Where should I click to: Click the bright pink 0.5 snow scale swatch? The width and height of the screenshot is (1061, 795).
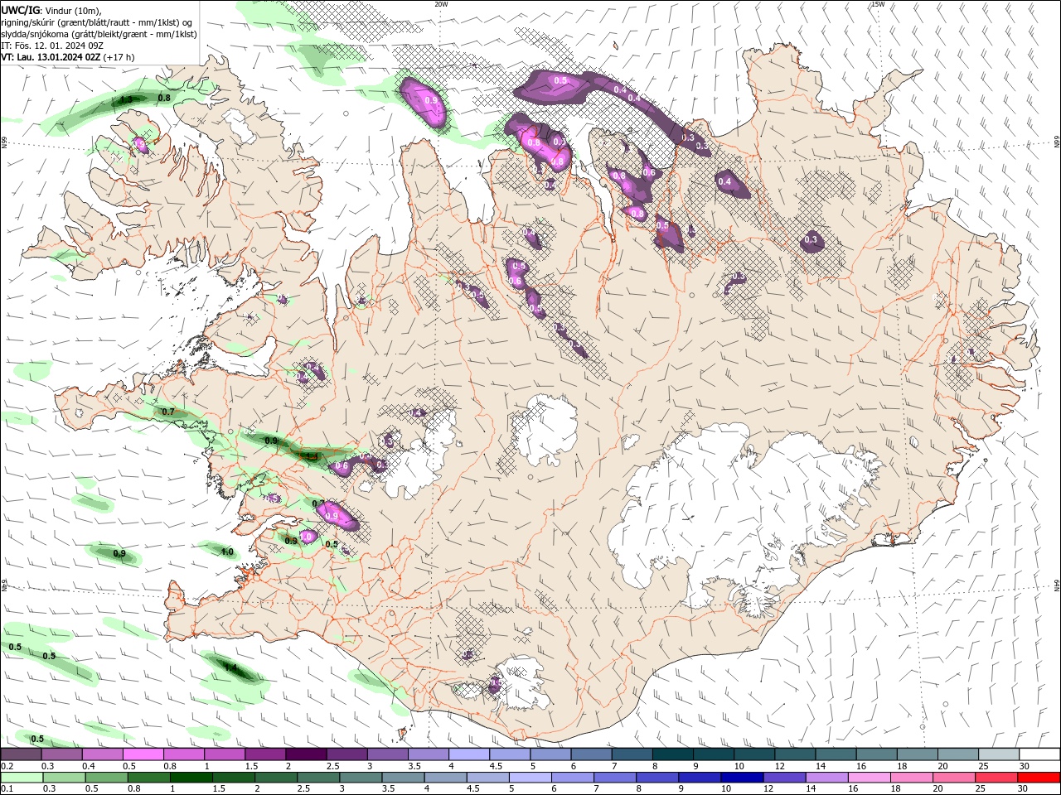[143, 754]
